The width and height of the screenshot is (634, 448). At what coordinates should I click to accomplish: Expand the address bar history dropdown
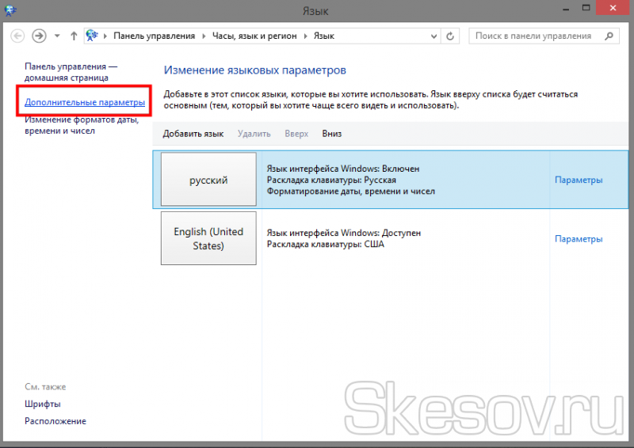(x=433, y=36)
